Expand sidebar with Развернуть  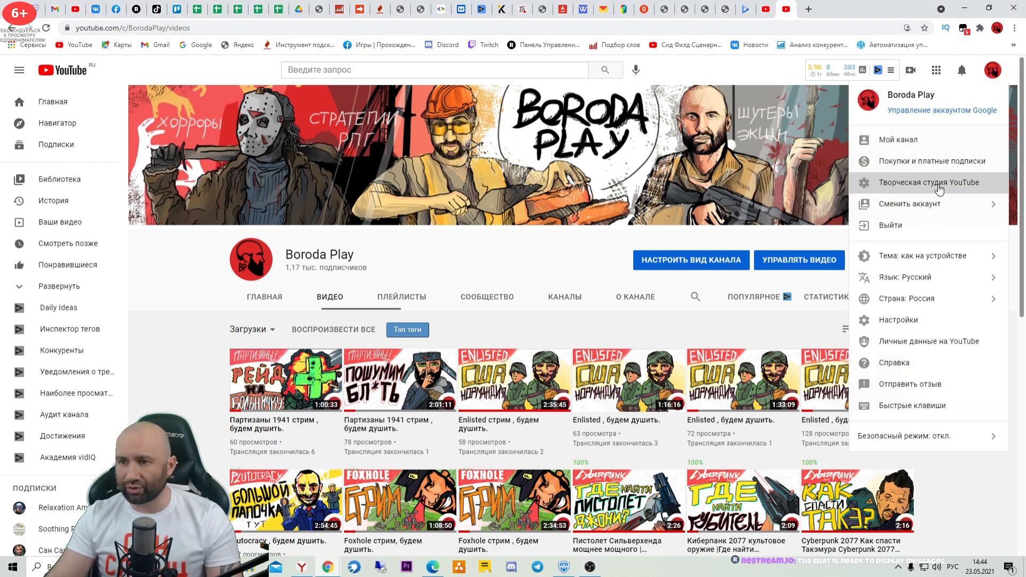click(59, 286)
